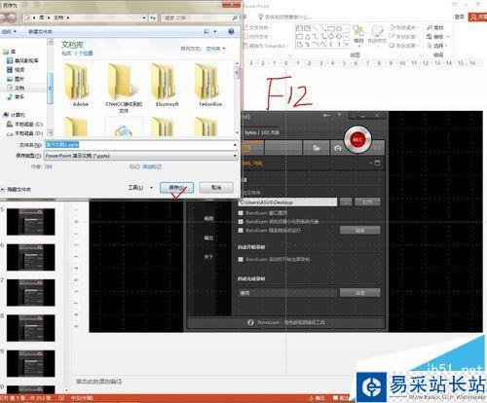Open the file name field dropdown arrow
The image size is (487, 403).
pos(235,145)
